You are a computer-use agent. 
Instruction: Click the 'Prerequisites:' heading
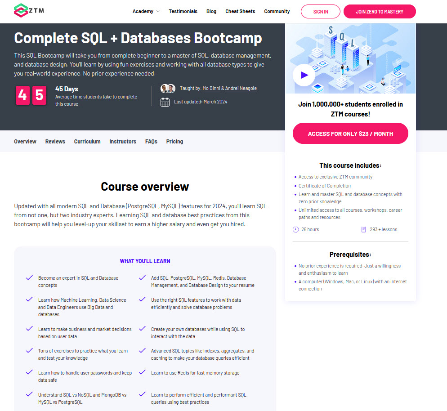350,255
